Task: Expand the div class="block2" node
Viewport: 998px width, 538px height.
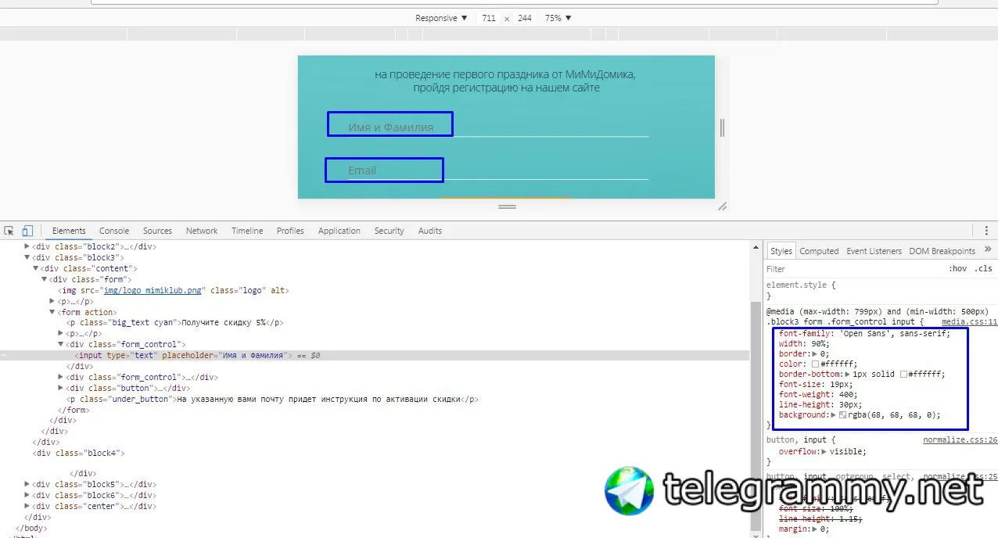Action: 28,246
